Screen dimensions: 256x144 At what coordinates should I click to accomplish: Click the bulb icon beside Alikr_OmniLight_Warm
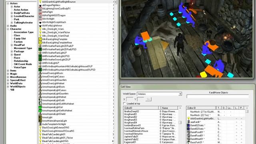pyautogui.click(x=40, y=29)
